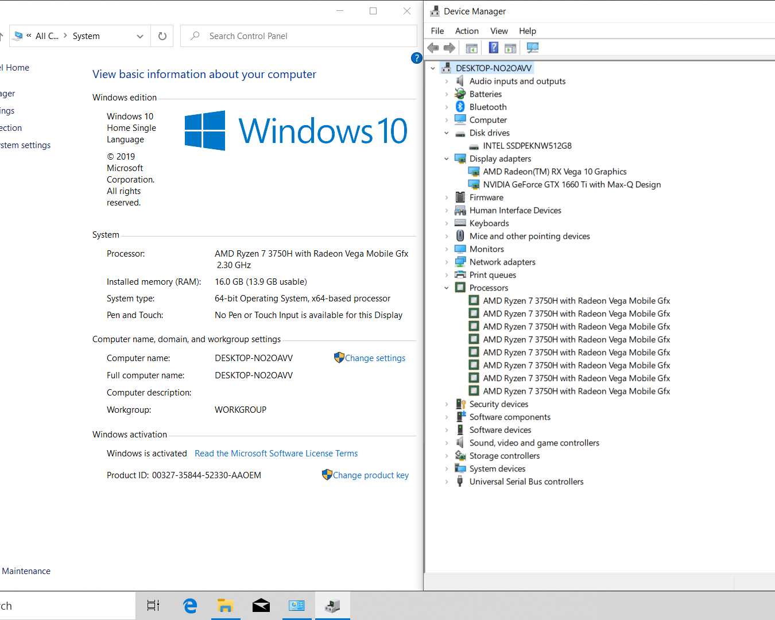Select the Monitors category icon
The image size is (775, 620).
(x=460, y=249)
